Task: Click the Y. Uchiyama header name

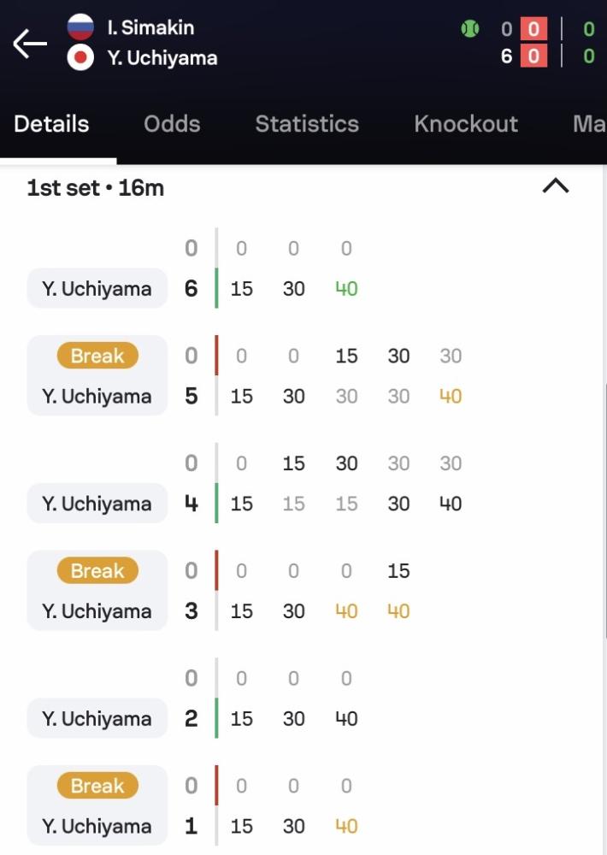Action: 162,58
